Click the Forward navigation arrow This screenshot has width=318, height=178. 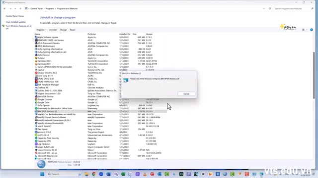(10, 9)
